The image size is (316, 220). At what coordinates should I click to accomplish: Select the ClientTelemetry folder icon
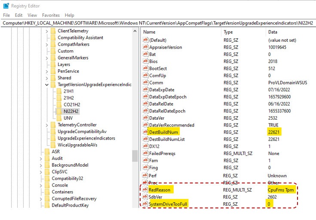(x=53, y=31)
